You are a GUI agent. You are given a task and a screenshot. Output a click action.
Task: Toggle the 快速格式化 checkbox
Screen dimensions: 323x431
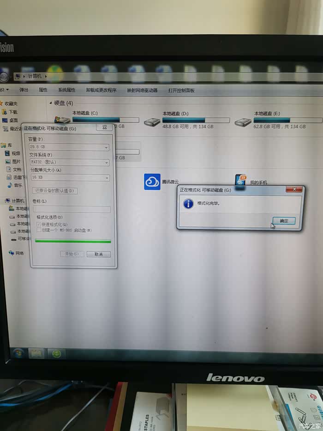tap(39, 225)
